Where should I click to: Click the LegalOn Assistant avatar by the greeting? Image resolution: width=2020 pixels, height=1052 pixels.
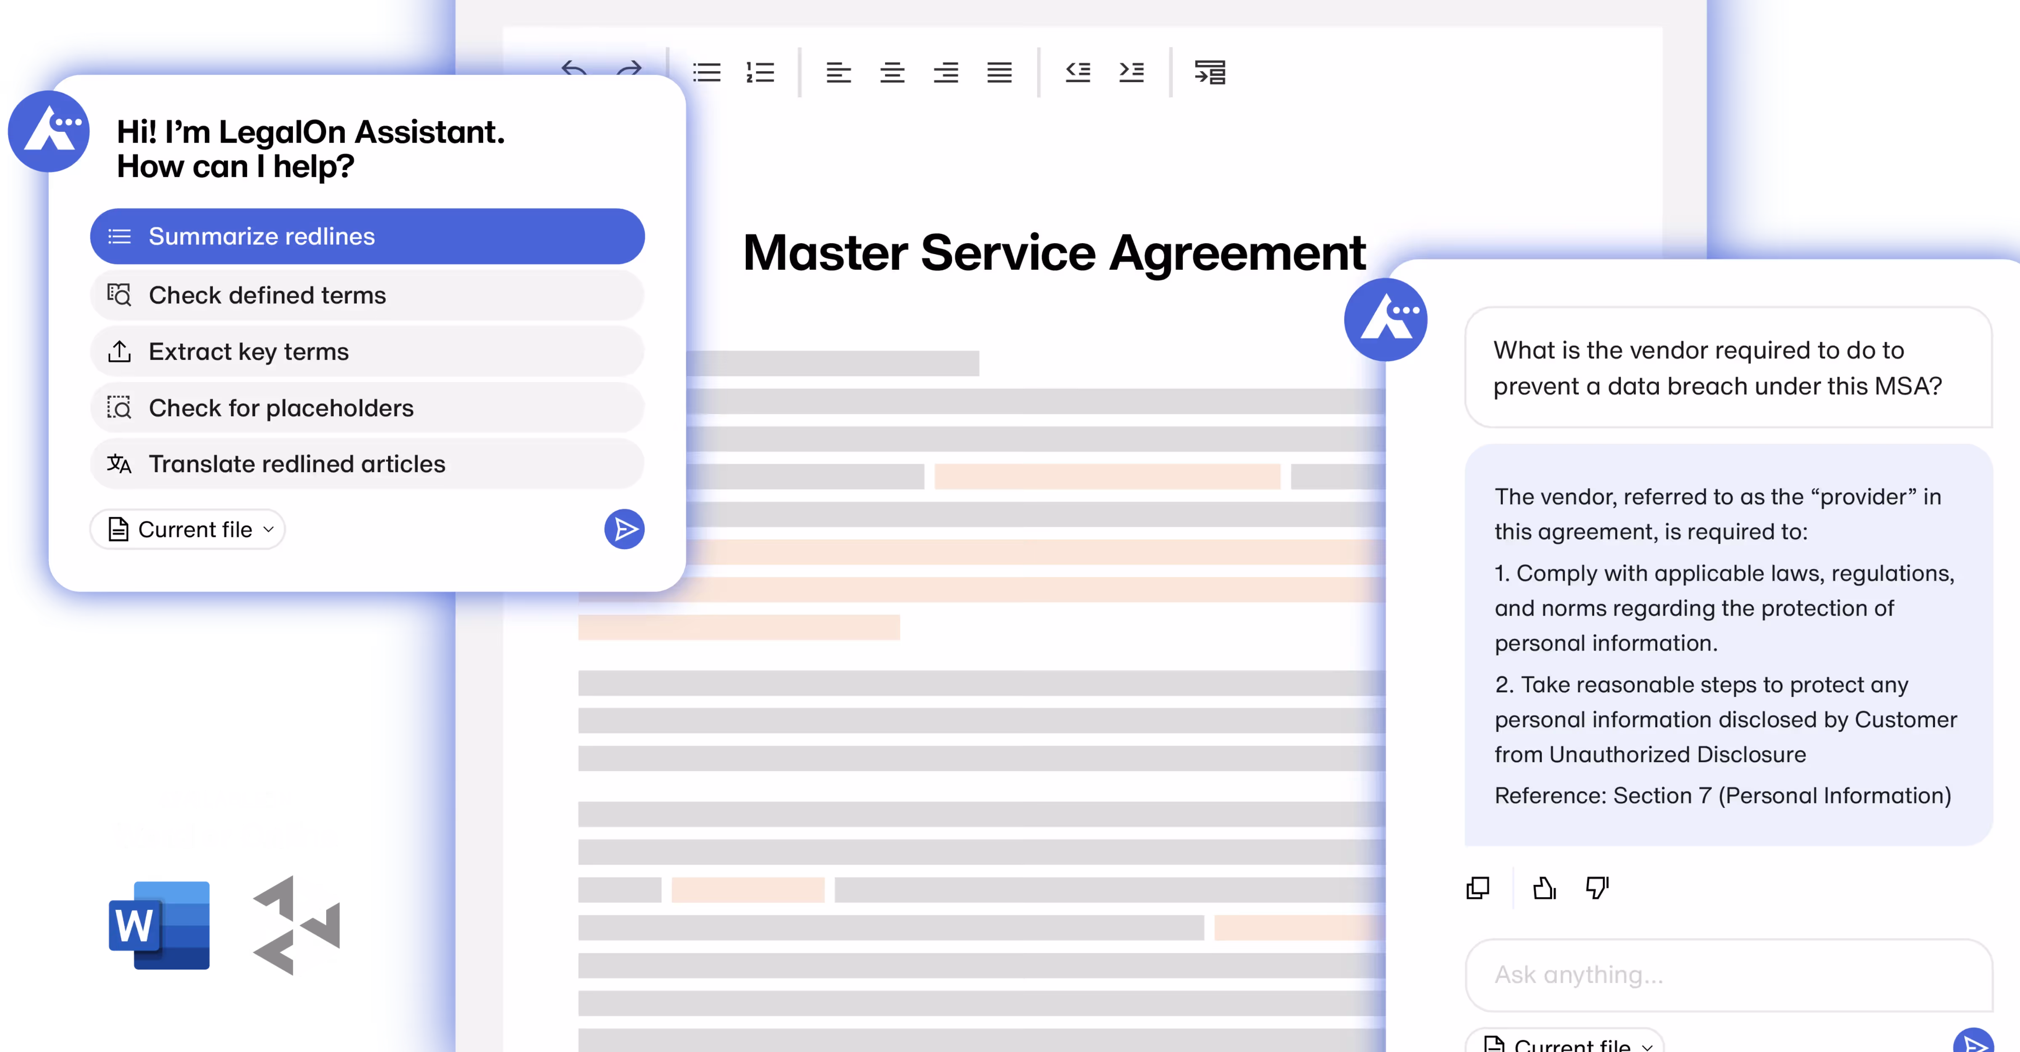click(x=49, y=131)
